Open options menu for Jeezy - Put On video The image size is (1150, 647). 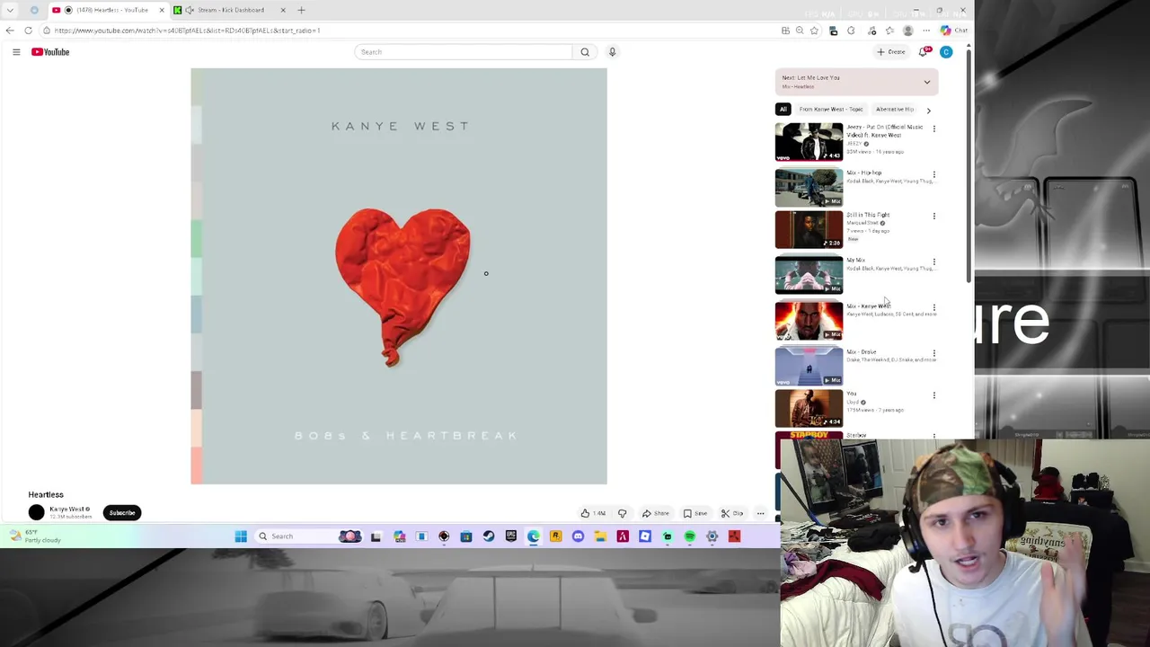click(933, 129)
